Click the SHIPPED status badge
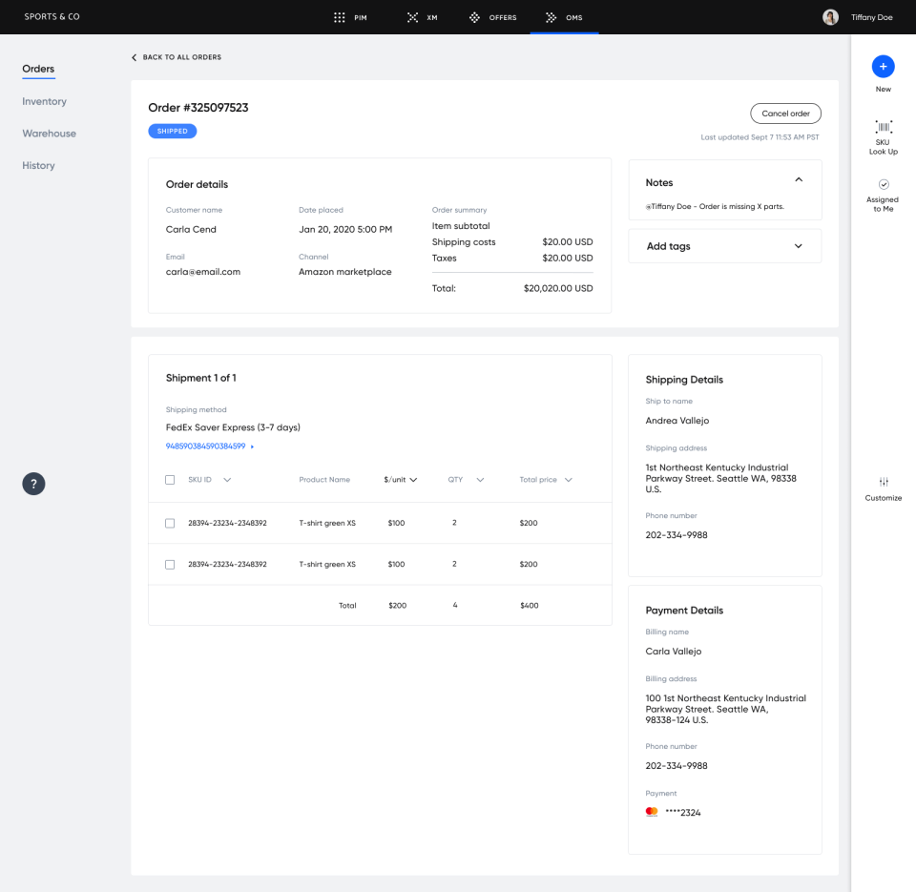This screenshot has height=892, width=916. click(x=173, y=131)
